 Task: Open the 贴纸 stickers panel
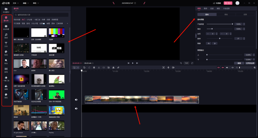click(x=6, y=53)
